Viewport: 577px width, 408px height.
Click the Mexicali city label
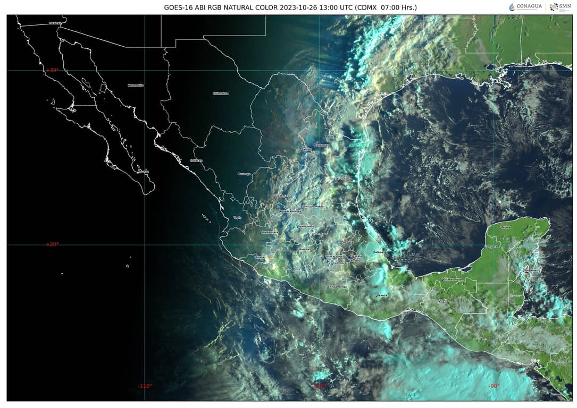[55, 23]
